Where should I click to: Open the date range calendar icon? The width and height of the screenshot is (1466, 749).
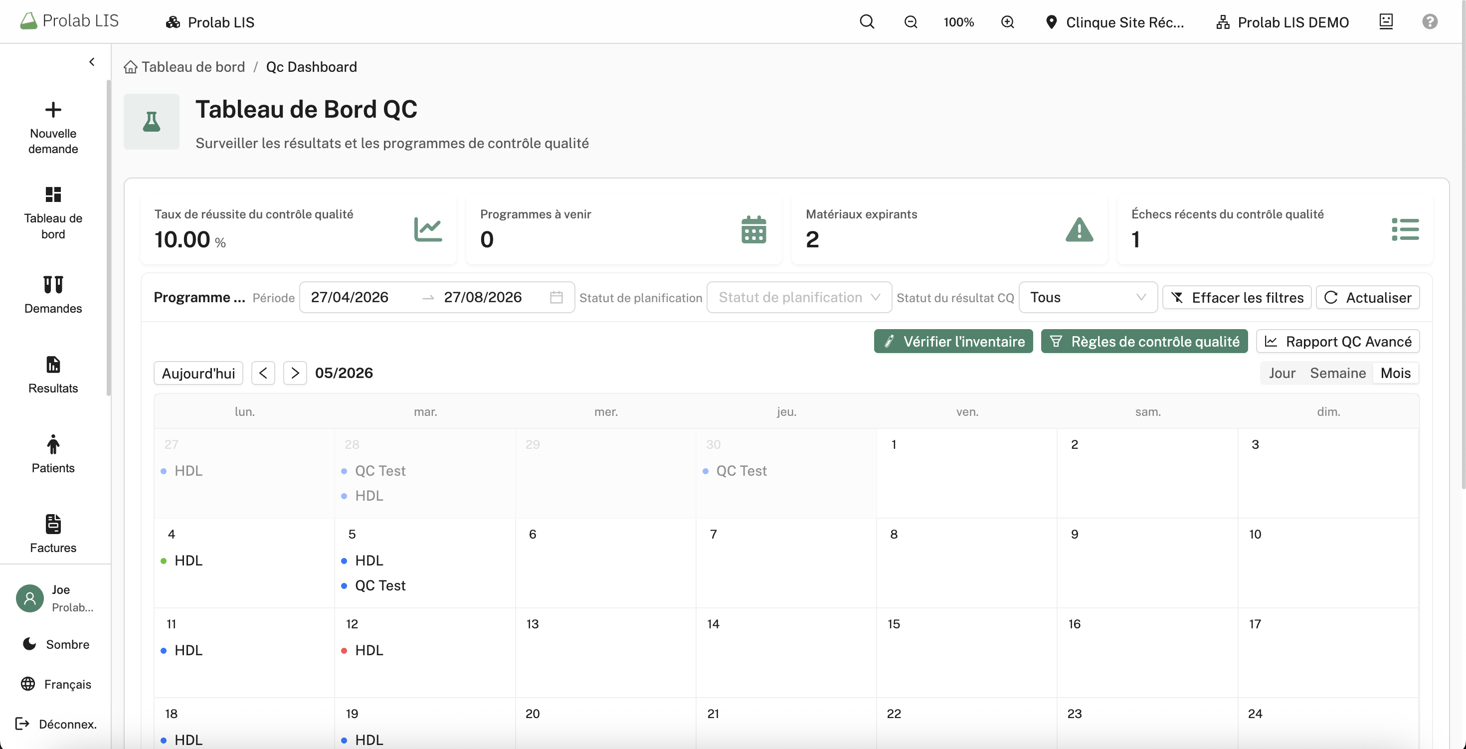tap(556, 297)
